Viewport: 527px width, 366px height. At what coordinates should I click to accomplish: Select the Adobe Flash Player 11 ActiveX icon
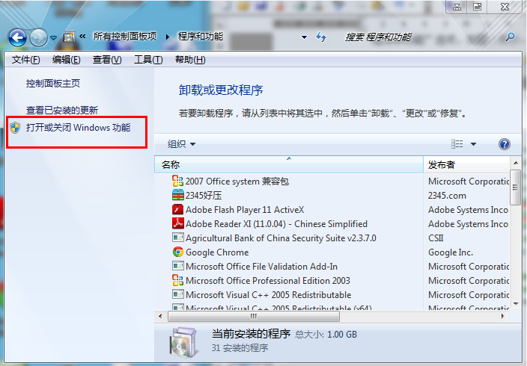click(178, 210)
